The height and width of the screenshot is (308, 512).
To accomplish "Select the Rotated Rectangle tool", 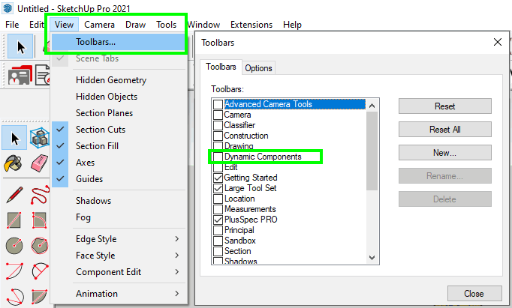I will (40, 220).
